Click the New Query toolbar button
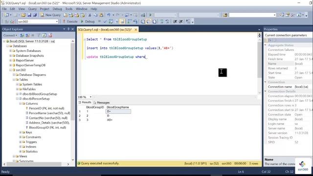Image resolution: width=313 pixels, height=176 pixels. [x=50, y=15]
